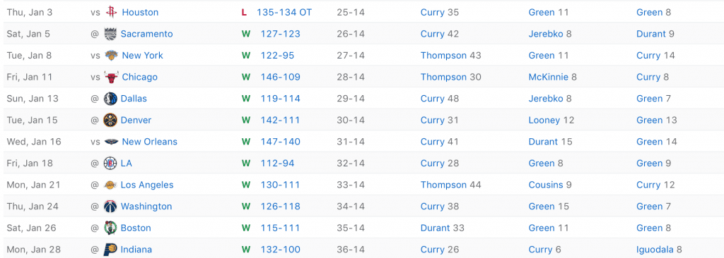Open McKinnie's rebounds leader link

[548, 78]
